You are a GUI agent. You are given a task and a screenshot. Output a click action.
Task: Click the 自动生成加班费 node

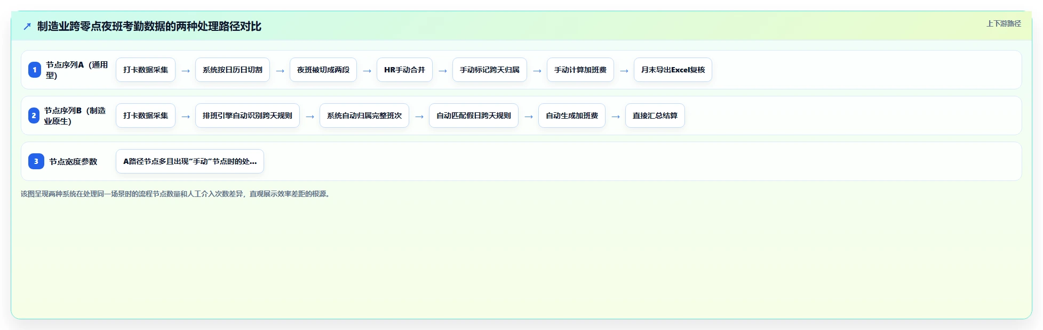point(572,115)
